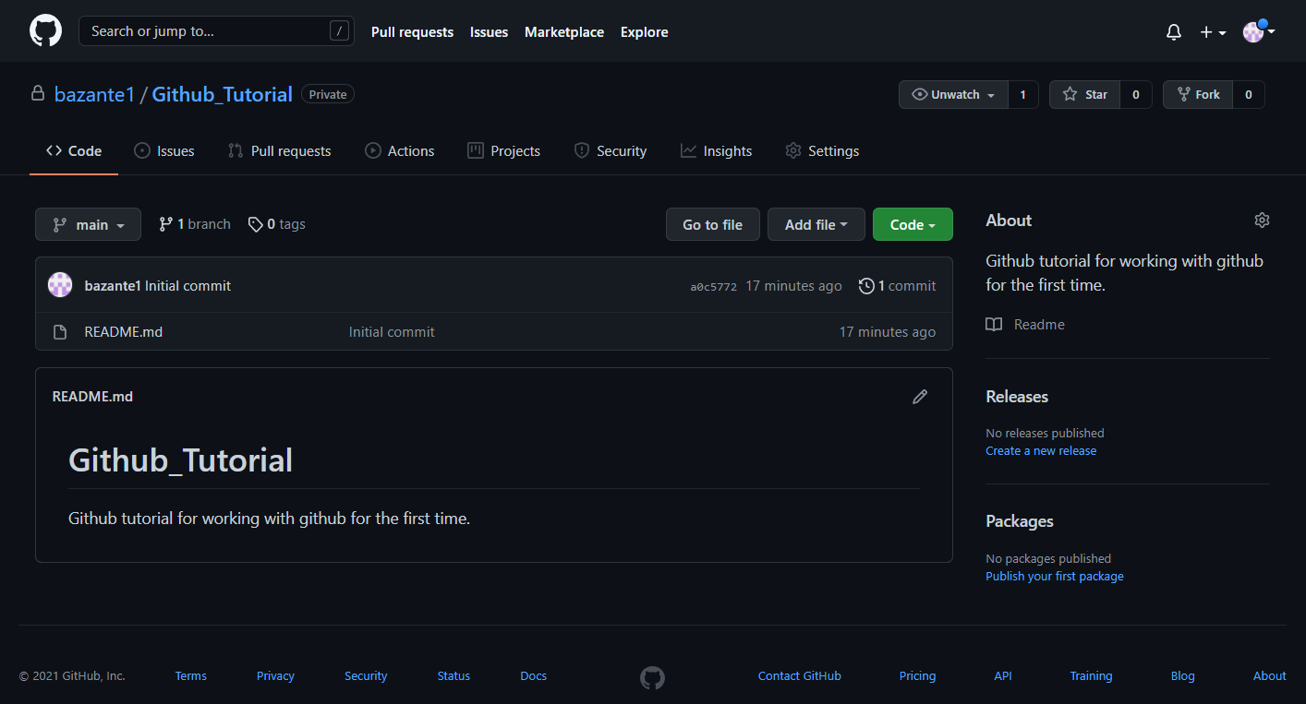Click the pencil icon to edit README.md
This screenshot has height=704, width=1306.
tap(920, 396)
